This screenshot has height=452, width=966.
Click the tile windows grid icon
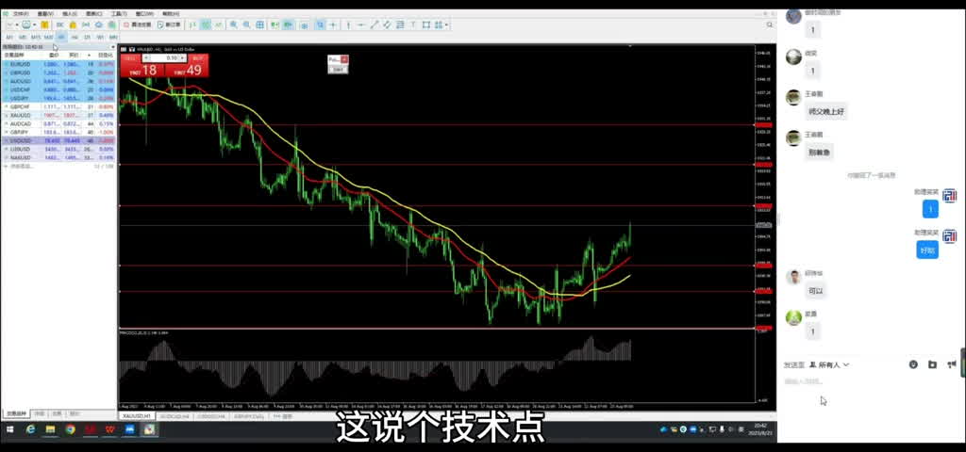[259, 24]
